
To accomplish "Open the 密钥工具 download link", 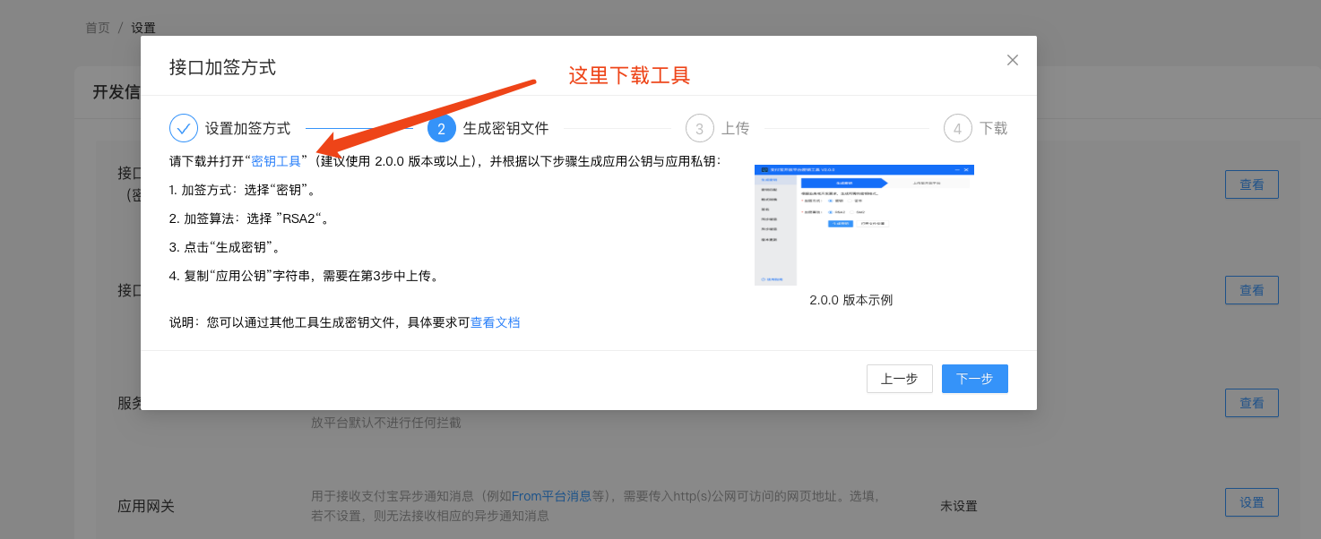I will pyautogui.click(x=276, y=161).
